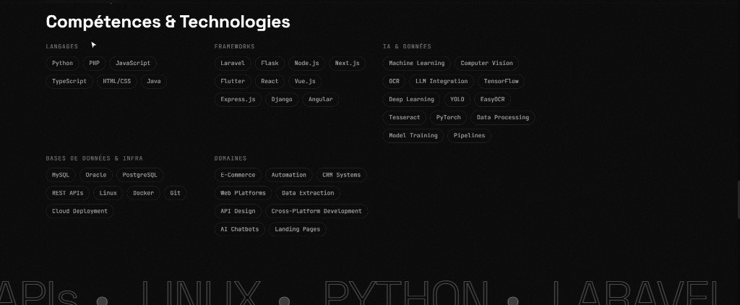
Task: Select the LLM Integration tag
Action: coord(442,81)
